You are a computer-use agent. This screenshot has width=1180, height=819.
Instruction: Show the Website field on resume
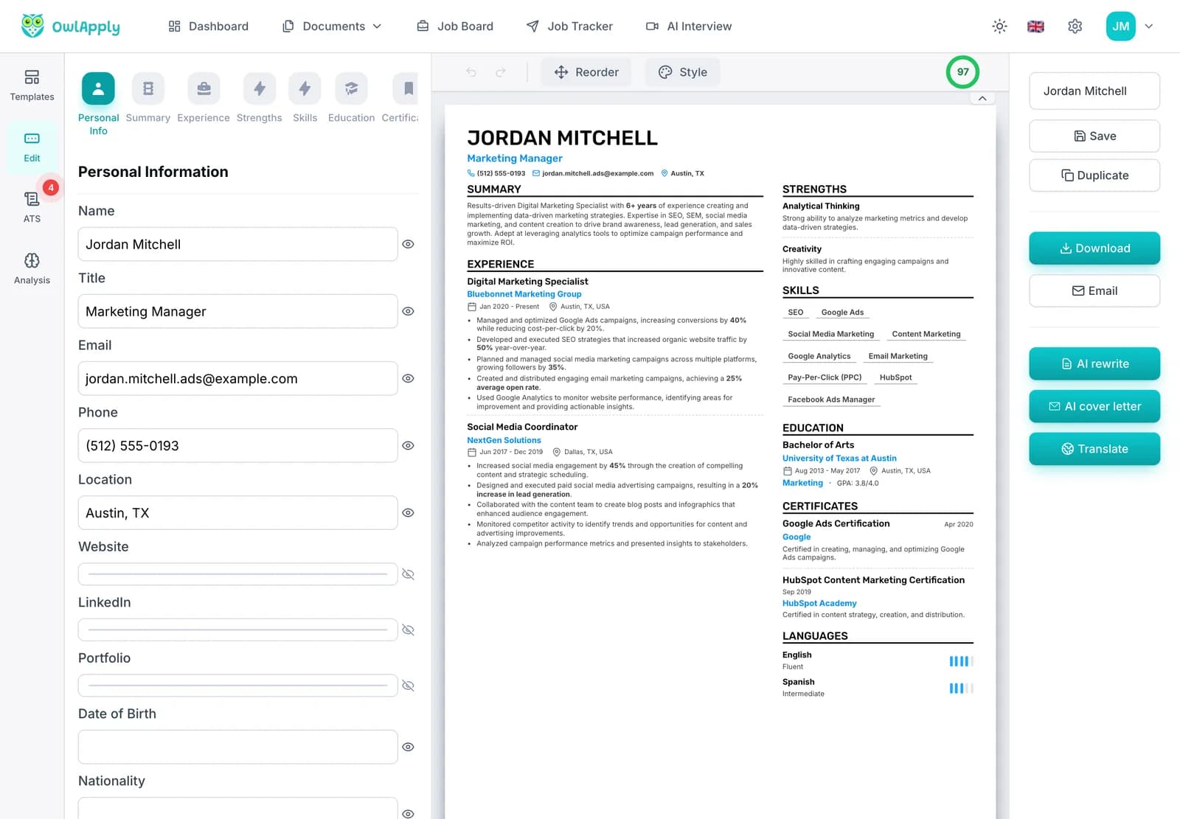408,574
